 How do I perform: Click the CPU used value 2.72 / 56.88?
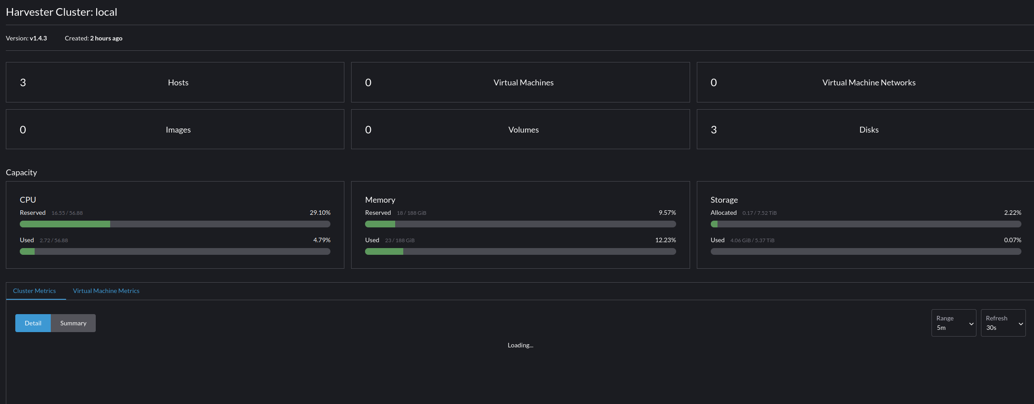(x=54, y=240)
